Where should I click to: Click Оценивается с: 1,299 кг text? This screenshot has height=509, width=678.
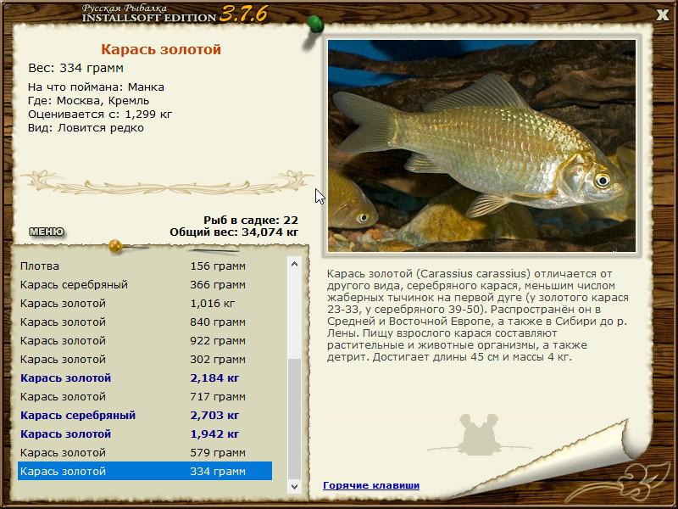(100, 115)
